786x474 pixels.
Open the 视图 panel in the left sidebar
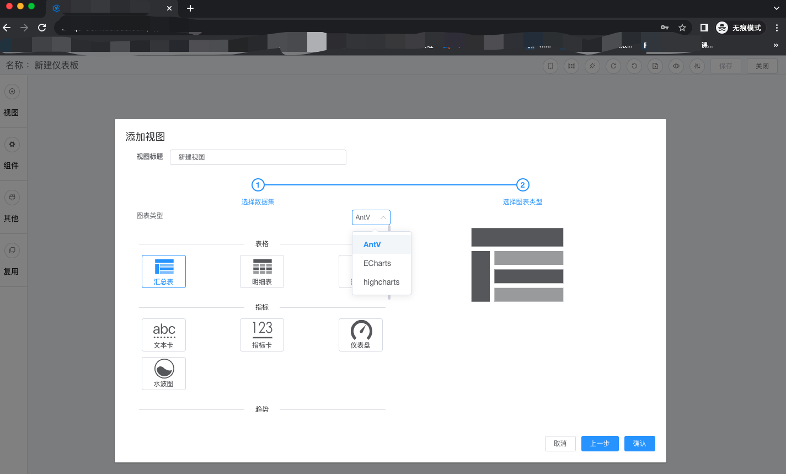12,101
